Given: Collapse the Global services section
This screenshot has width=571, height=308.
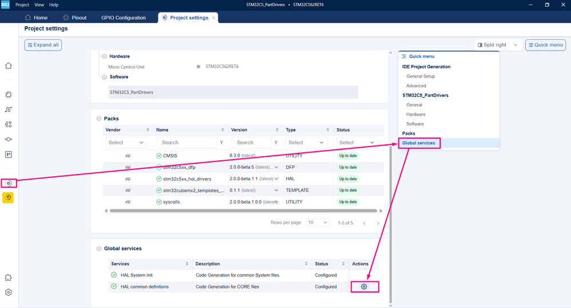Looking at the screenshot, I should click(99, 249).
